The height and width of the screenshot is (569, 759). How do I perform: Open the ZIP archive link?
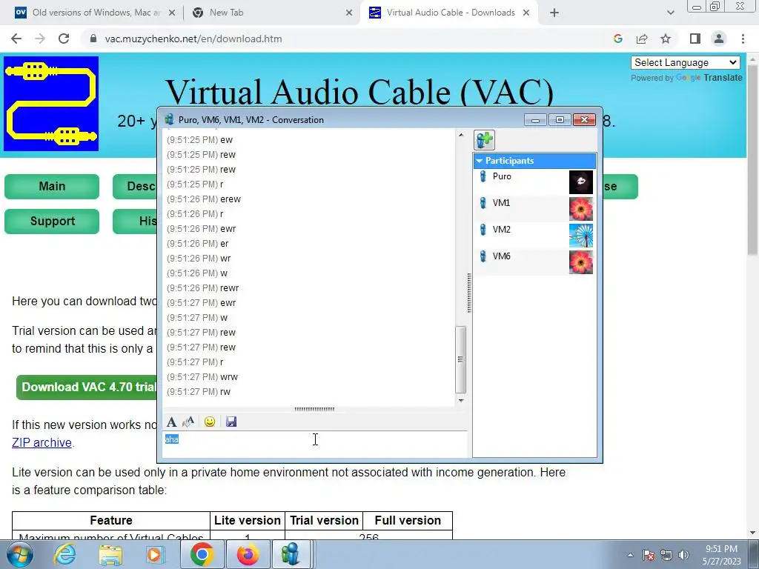[x=42, y=443]
